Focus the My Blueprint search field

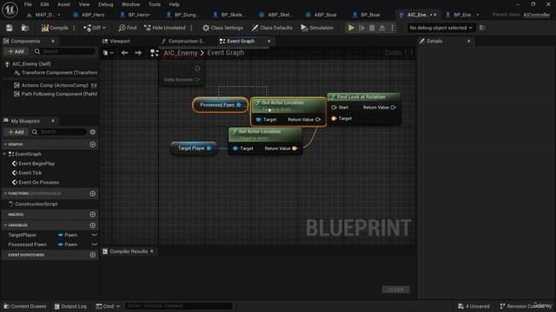point(59,132)
